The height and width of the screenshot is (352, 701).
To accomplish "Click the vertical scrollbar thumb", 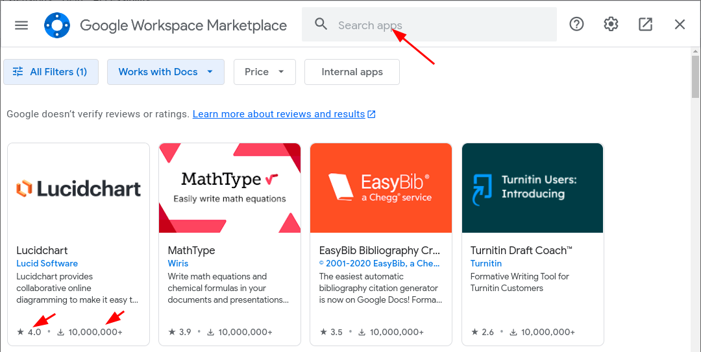I will [x=695, y=76].
